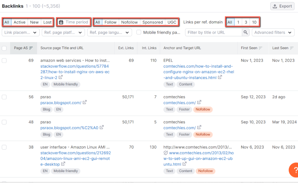298x183 pixels.
Task: Open external icon after ubuntu-instances.html URL
Action: [220, 77]
